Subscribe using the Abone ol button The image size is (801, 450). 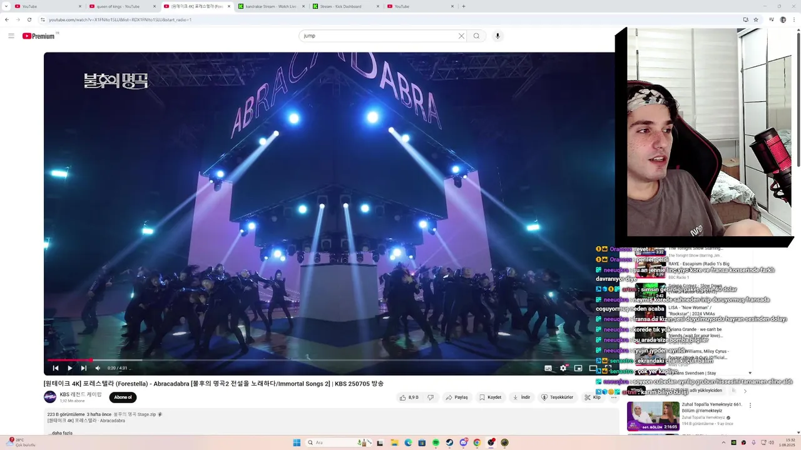123,397
